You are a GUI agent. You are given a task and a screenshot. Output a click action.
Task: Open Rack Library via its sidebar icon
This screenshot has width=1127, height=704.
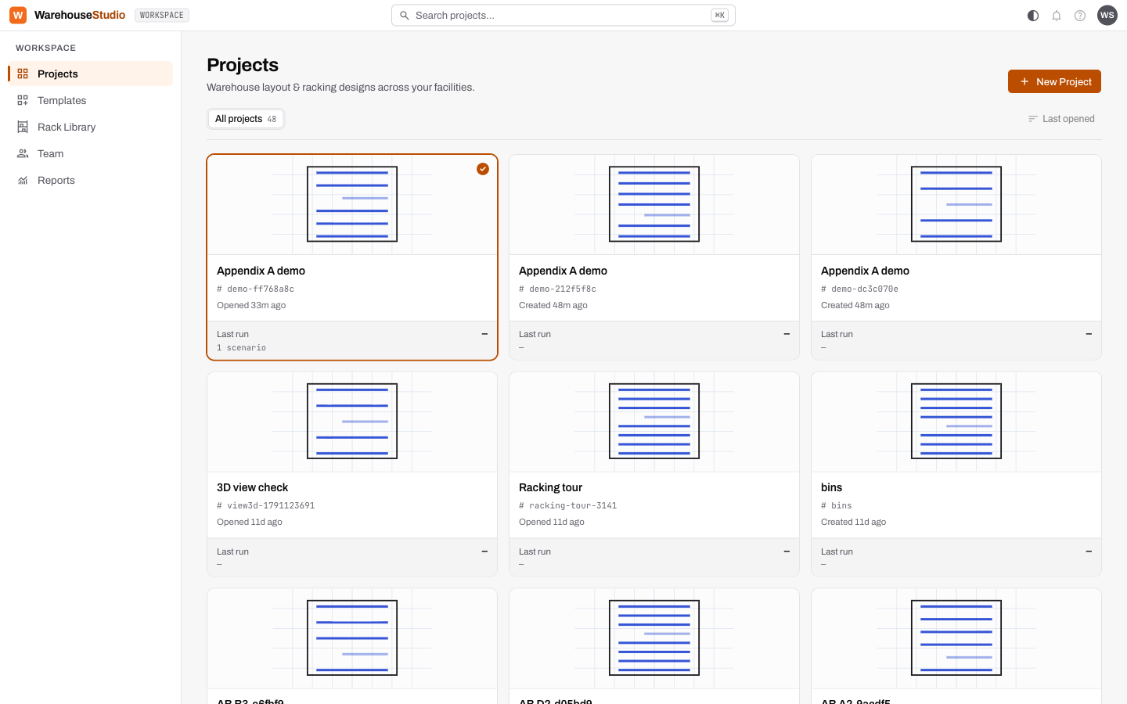pyautogui.click(x=23, y=127)
